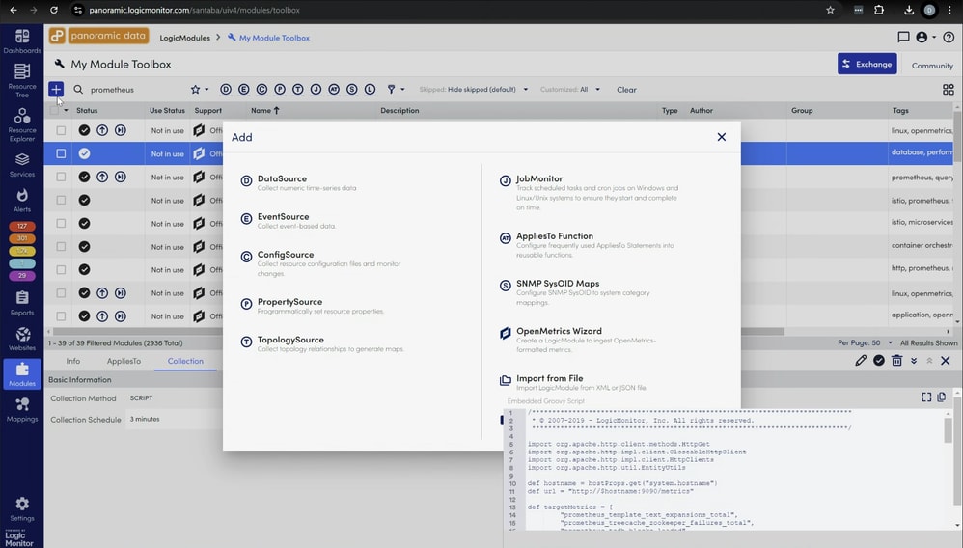Open the Customized: All dropdown
Screen dimensions: 963x548
[570, 89]
